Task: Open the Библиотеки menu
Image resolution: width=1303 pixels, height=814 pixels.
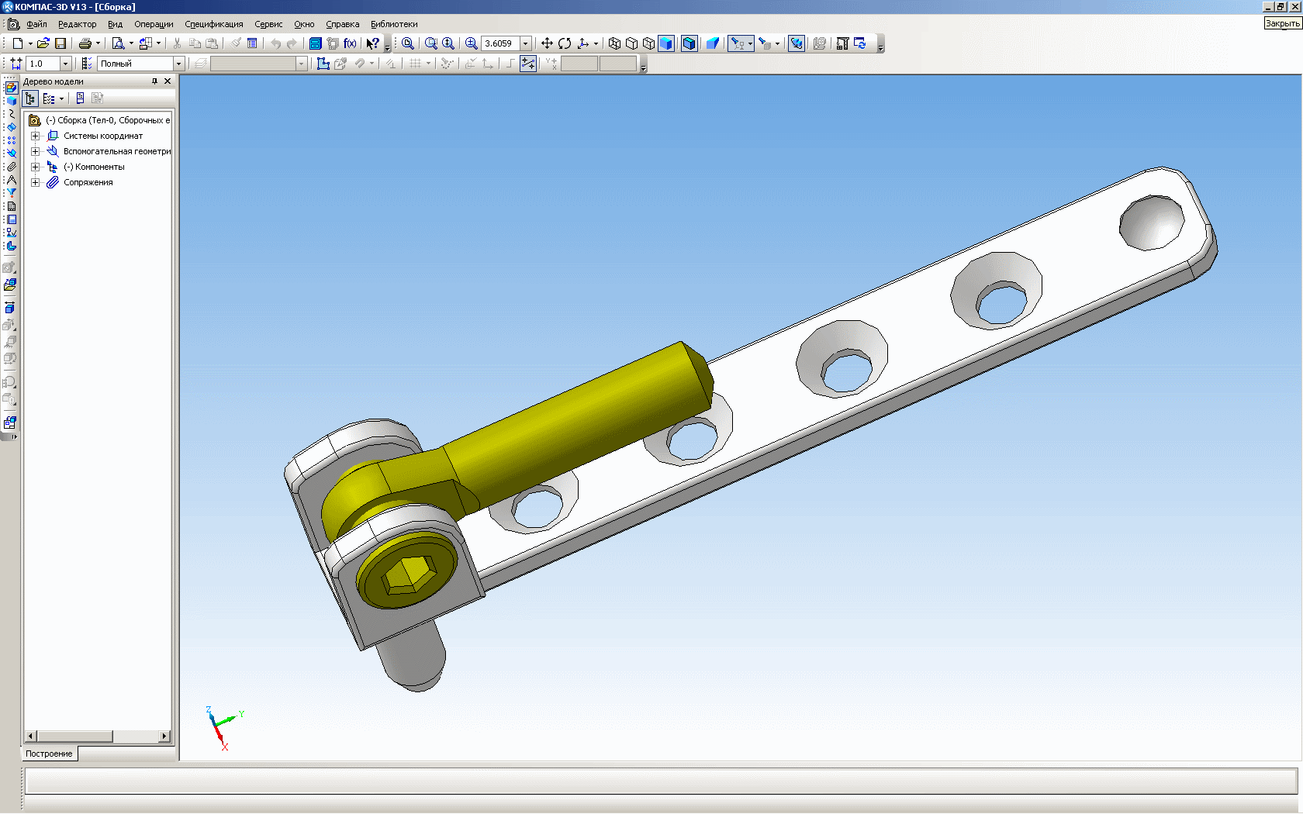Action: [x=394, y=24]
